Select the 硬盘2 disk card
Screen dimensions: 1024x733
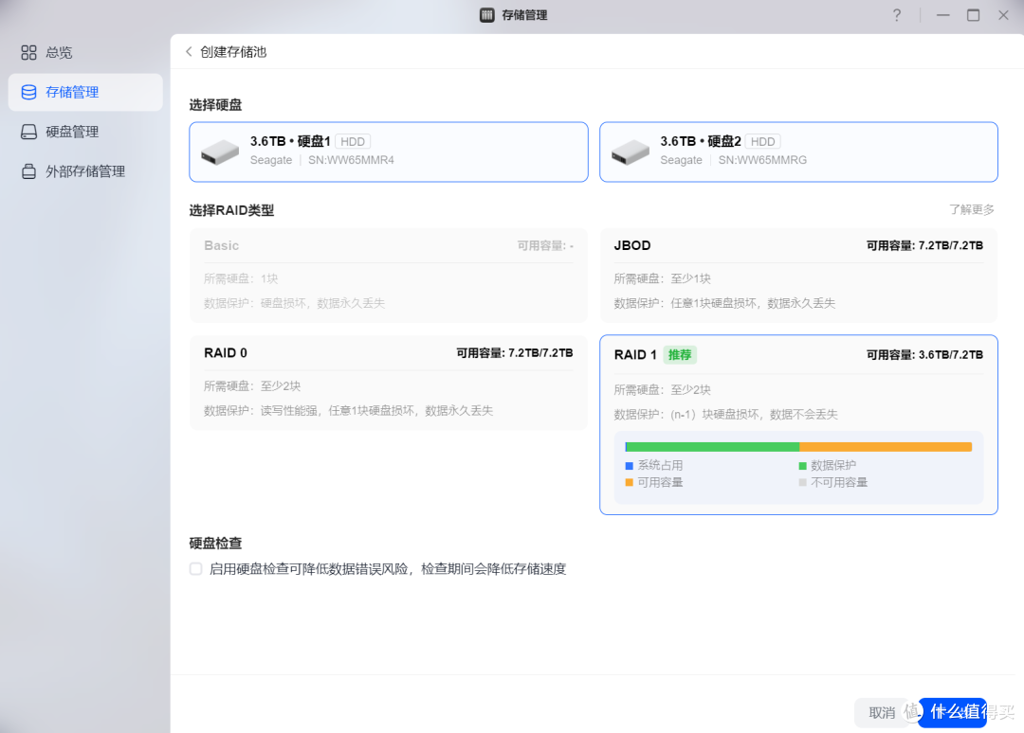(x=798, y=152)
